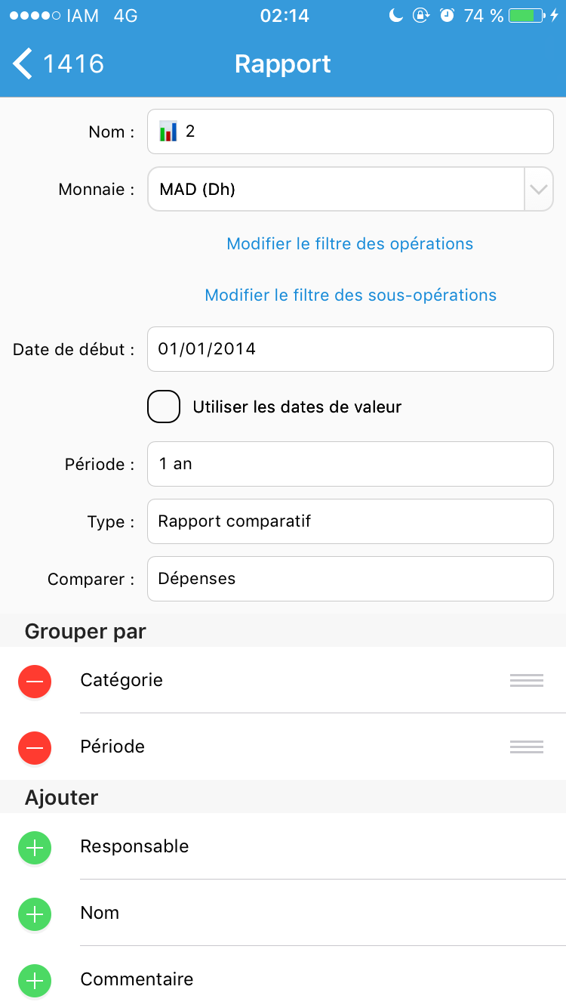Open Modifier le filtre des sous-opérations
The height and width of the screenshot is (1008, 566).
pyautogui.click(x=350, y=295)
